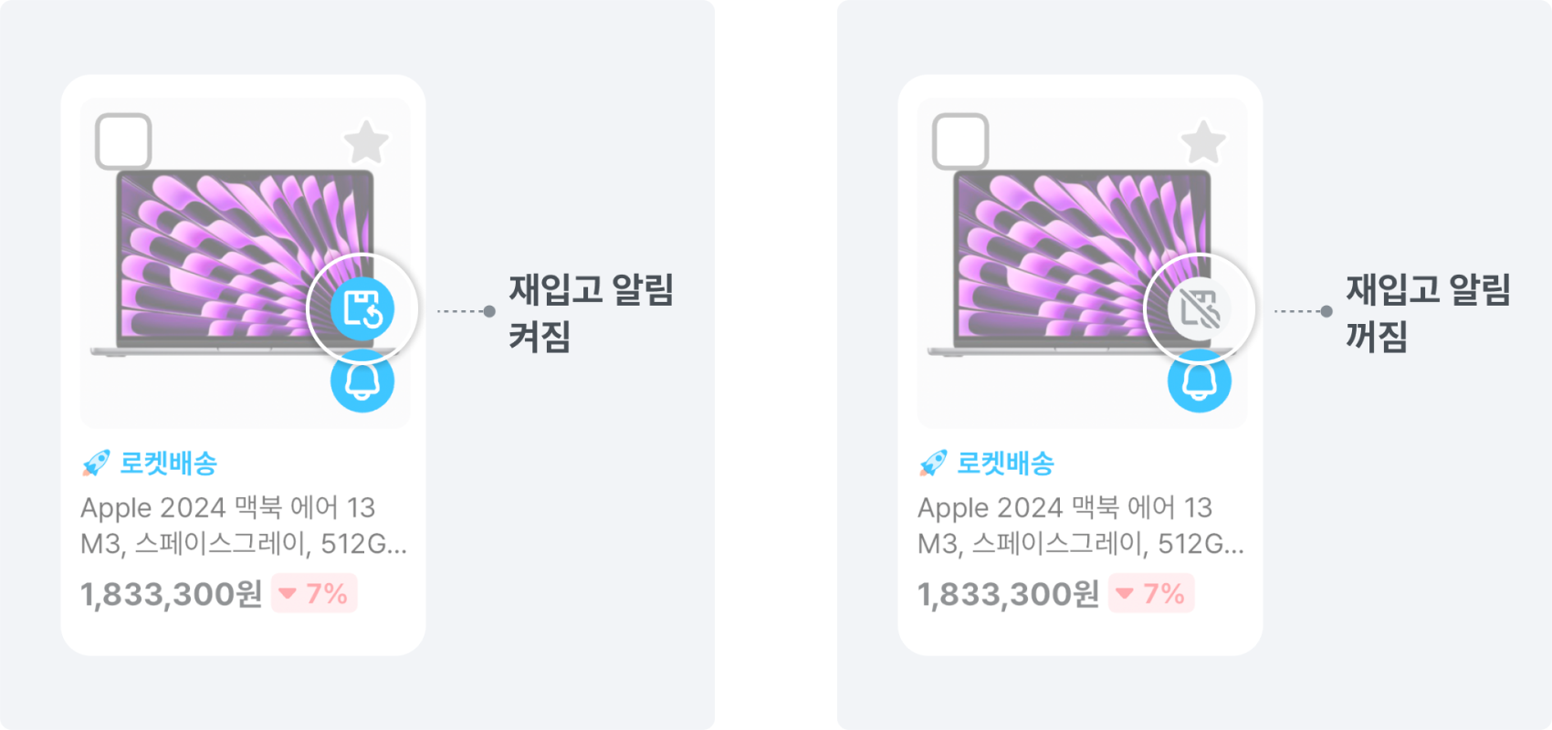The image size is (1552, 730).
Task: Click the rocket icon on left card
Action: (x=96, y=464)
